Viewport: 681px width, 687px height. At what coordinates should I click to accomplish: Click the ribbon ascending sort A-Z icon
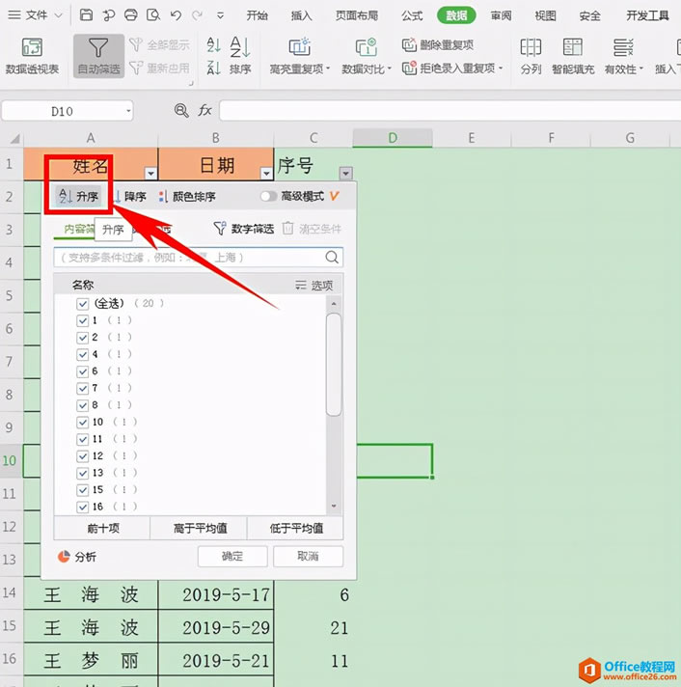click(213, 44)
